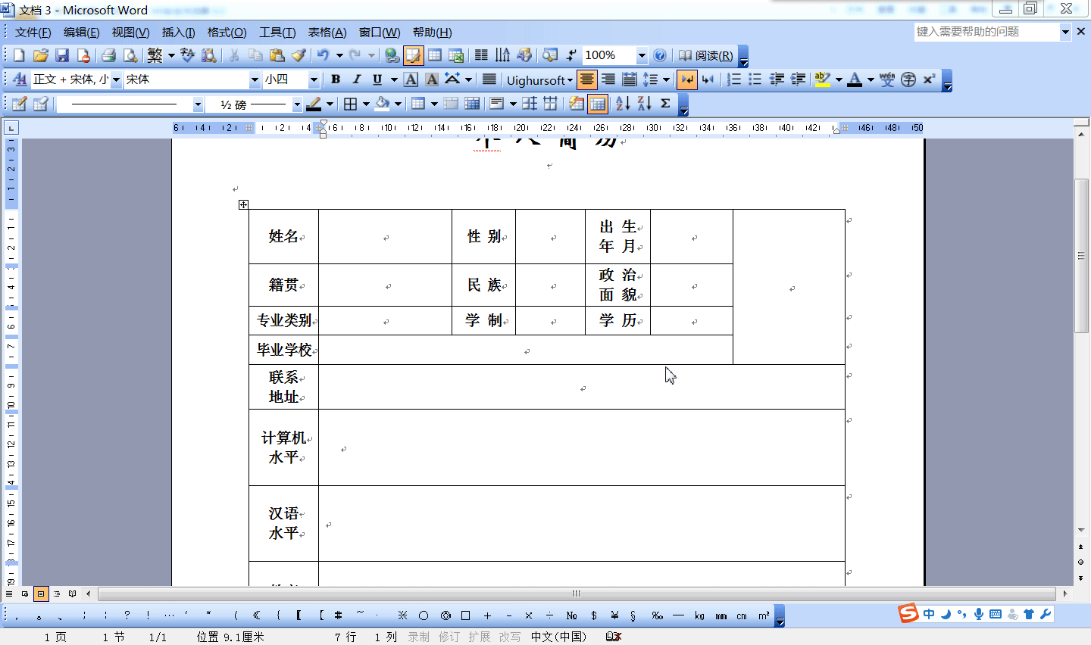Click the 录制 status bar indicator
This screenshot has width=1091, height=645.
tap(417, 637)
